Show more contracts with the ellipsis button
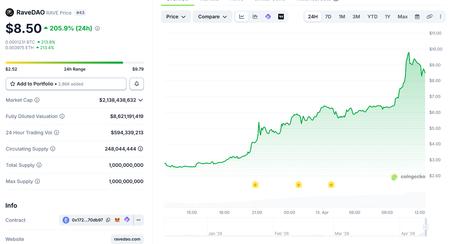The image size is (451, 244). click(x=138, y=220)
